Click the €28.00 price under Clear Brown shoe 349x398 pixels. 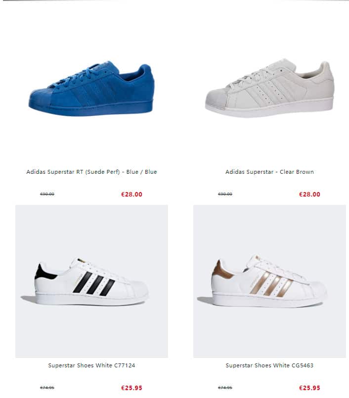[x=309, y=195]
